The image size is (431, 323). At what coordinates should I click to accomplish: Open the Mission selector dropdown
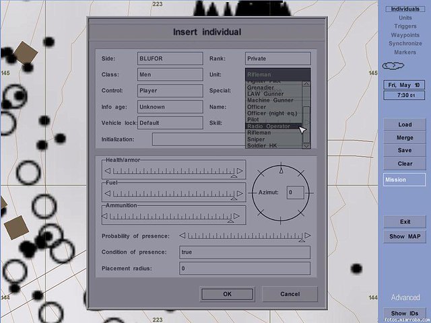(x=404, y=180)
